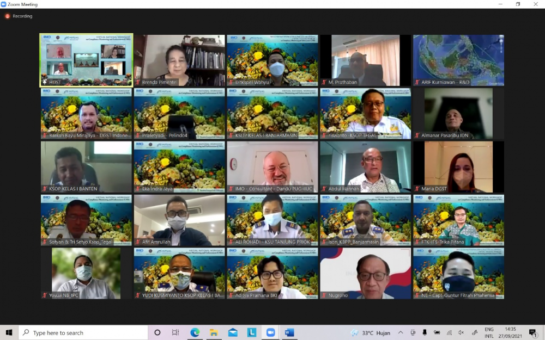
Task: Click the microphone tray icon
Action: pos(425,332)
